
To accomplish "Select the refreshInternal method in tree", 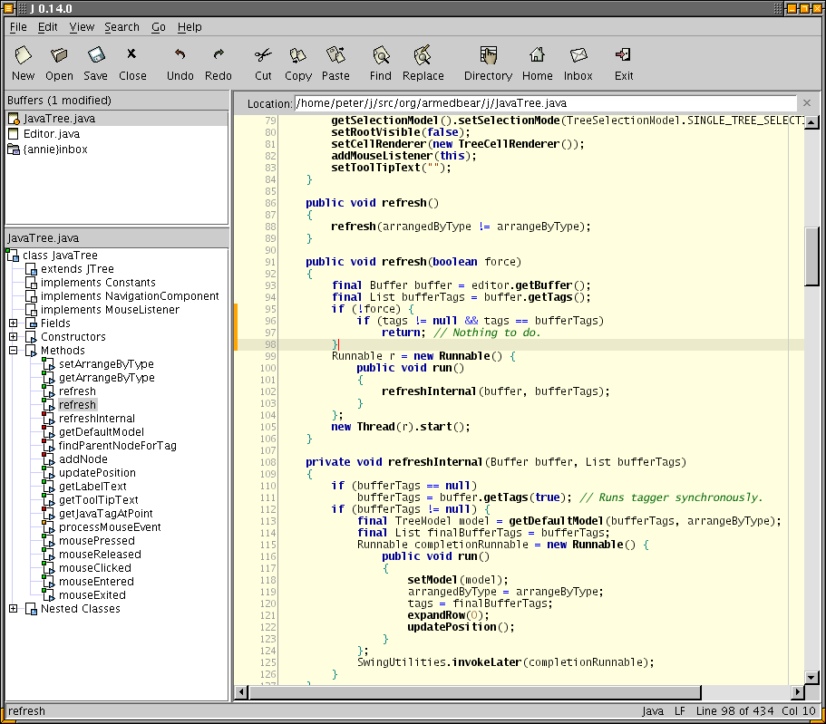I will 97,419.
